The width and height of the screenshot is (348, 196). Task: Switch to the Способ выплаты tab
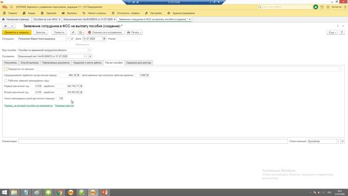click(29, 63)
